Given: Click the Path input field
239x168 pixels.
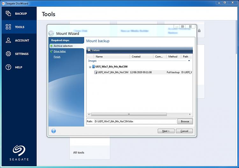Looking at the screenshot, I should click(x=135, y=121).
